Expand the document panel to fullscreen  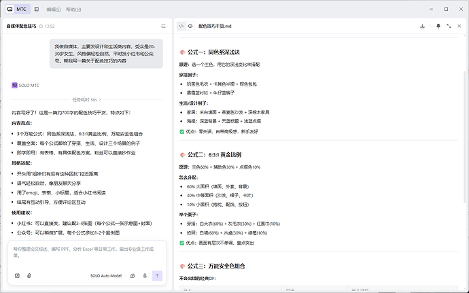pos(449,26)
